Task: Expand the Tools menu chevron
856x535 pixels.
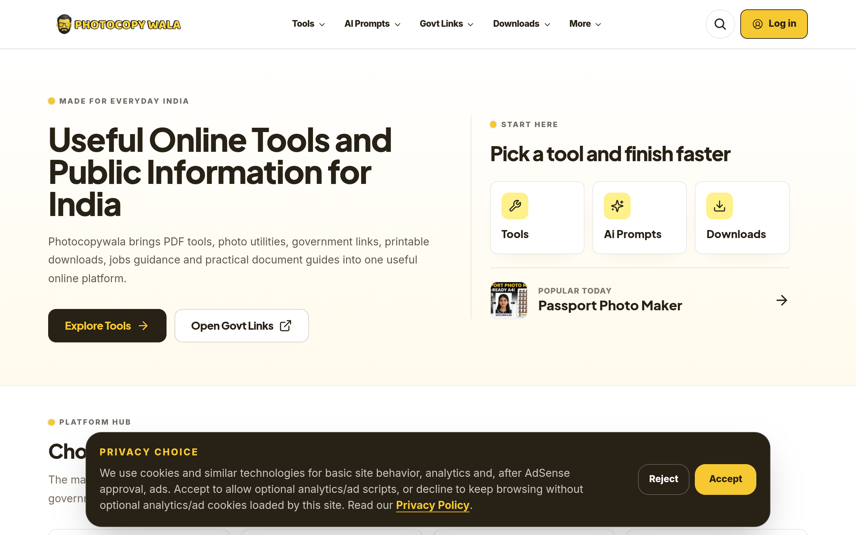Action: tap(322, 24)
